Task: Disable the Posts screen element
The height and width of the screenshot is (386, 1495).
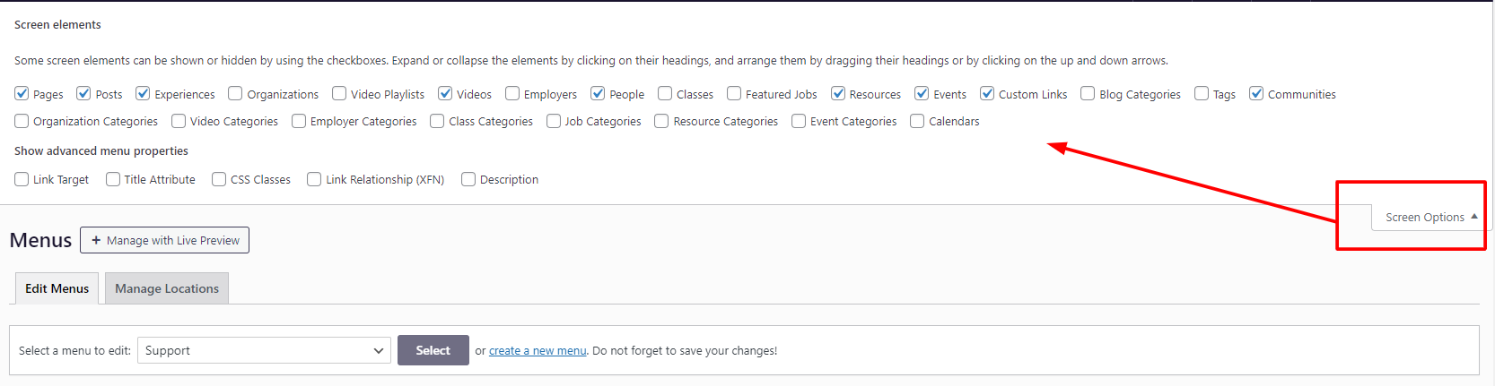Action: pyautogui.click(x=84, y=93)
